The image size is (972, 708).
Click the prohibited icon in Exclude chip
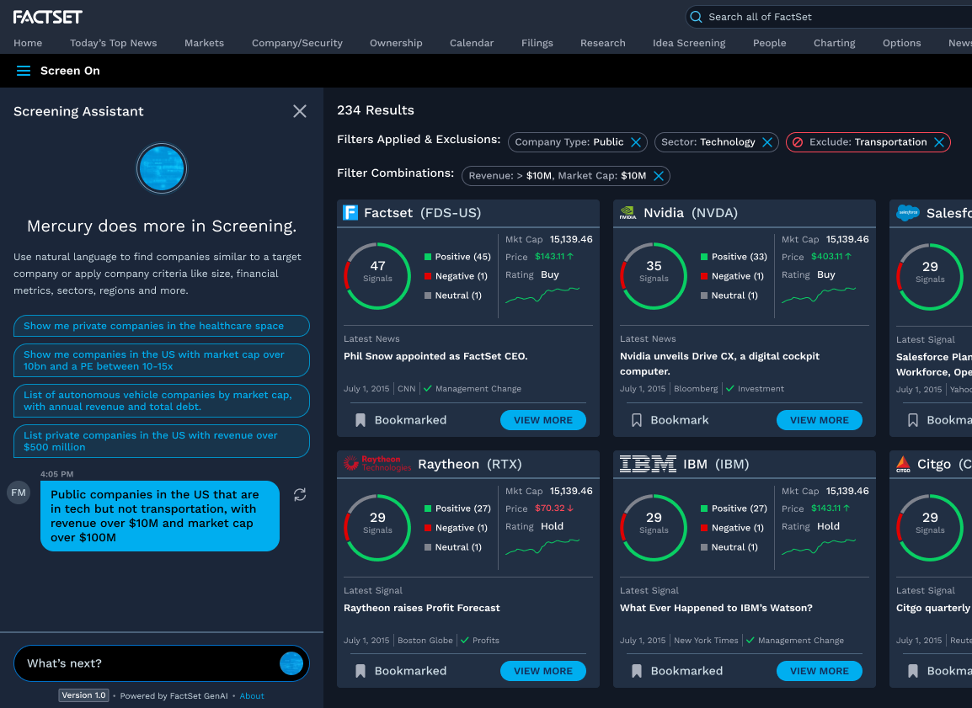coord(798,141)
